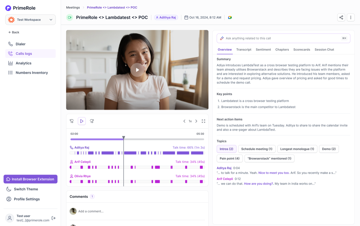Click the green video camera meeting icon
The image size is (360, 226).
click(70, 17)
